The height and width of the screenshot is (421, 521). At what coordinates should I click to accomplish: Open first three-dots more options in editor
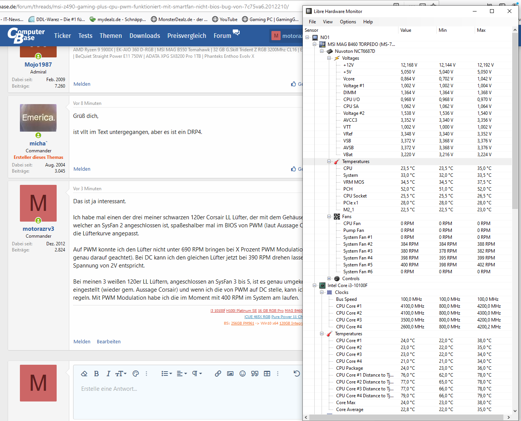point(146,374)
